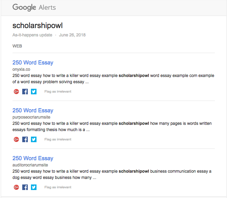The image size is (227, 198).
Task: Share auditorocriarumsite result on Facebook
Action: tap(25, 187)
